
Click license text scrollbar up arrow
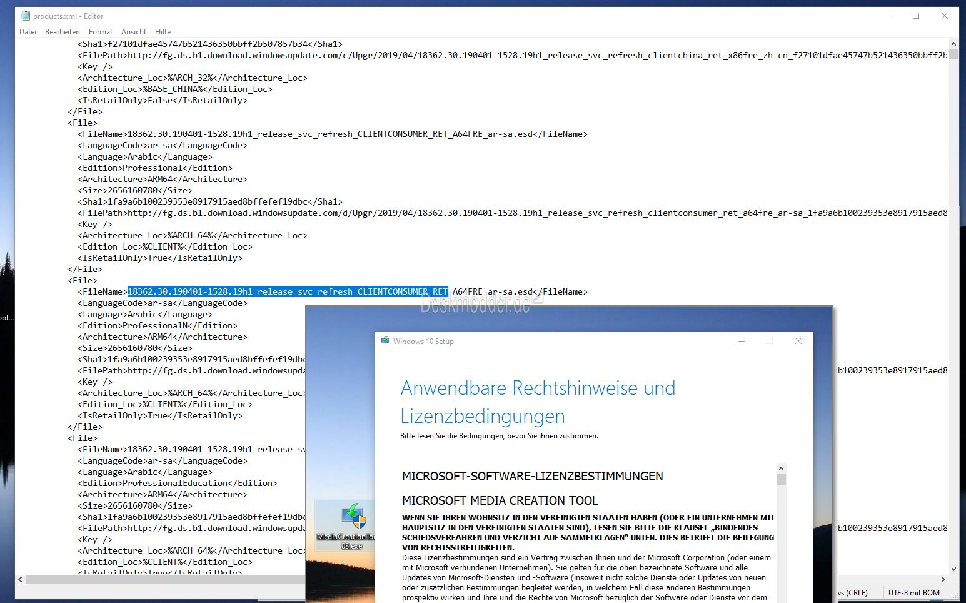(x=781, y=469)
